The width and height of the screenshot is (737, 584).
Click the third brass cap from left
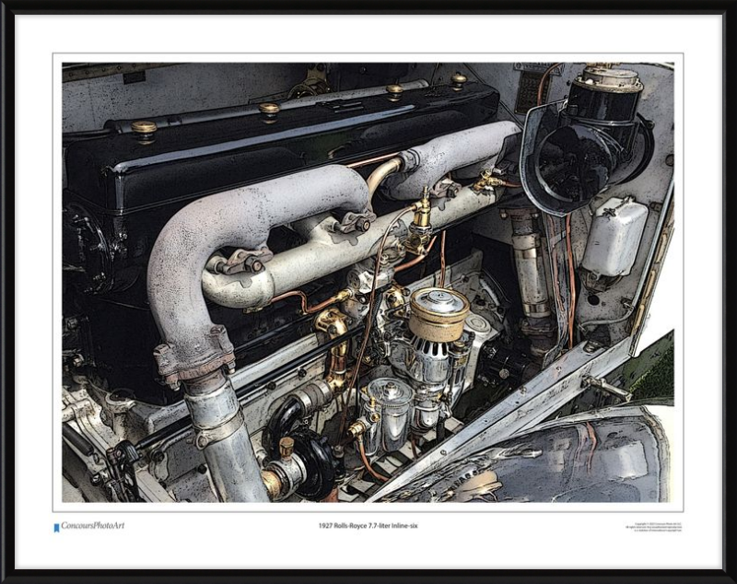click(x=394, y=90)
